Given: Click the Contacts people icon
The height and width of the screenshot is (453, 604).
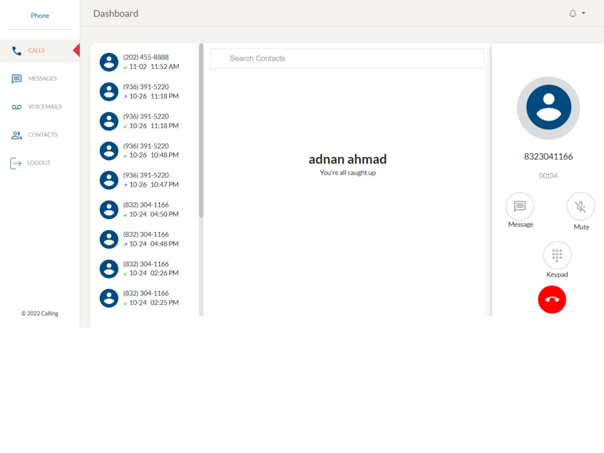Looking at the screenshot, I should (16, 135).
